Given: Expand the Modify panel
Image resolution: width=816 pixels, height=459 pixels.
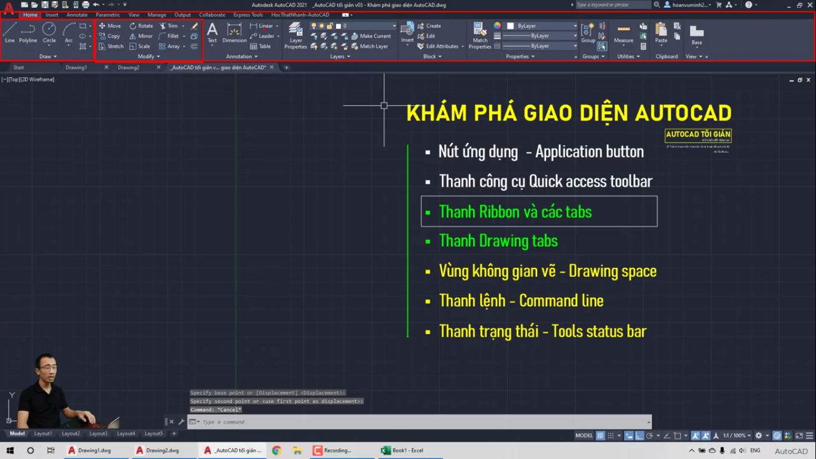Looking at the screenshot, I should pyautogui.click(x=149, y=56).
